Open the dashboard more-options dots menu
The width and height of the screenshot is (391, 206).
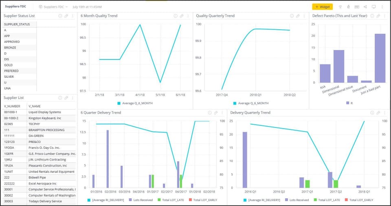tap(382, 7)
